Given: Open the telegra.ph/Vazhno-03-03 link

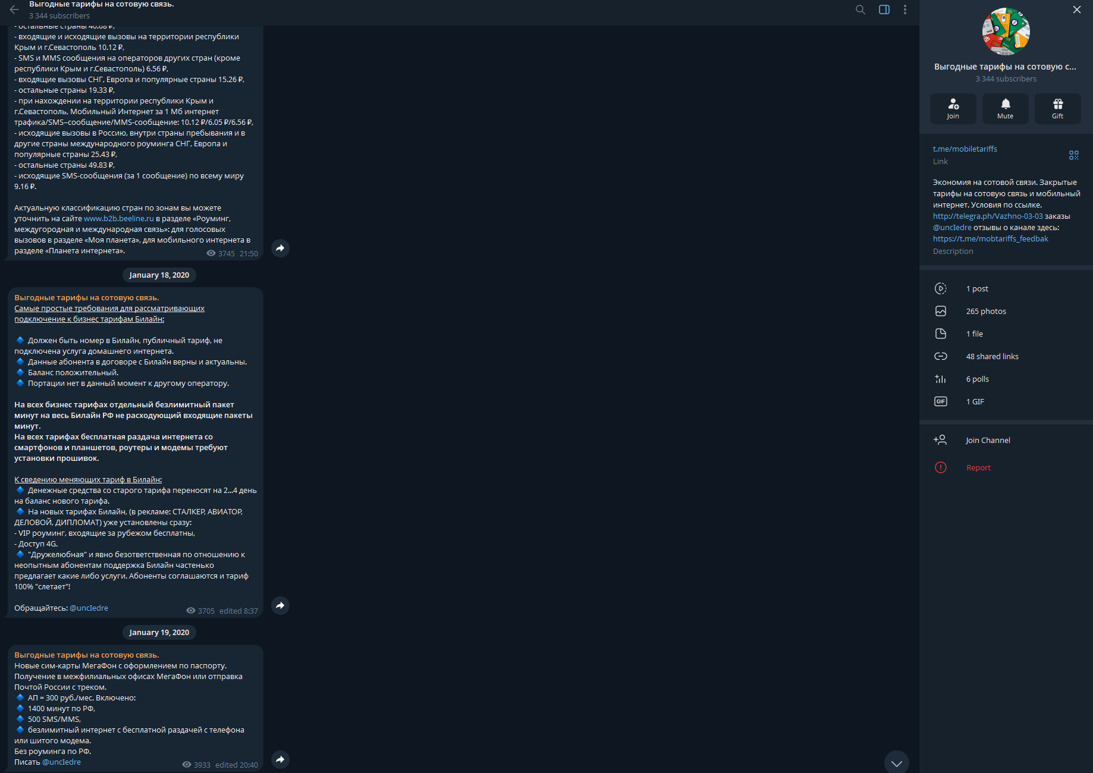Looking at the screenshot, I should pos(988,216).
